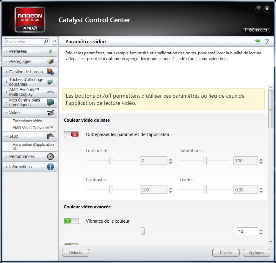The image size is (276, 263).
Task: Toggle Outrepasser les paramètres de l'application switch
Action: pos(71,134)
